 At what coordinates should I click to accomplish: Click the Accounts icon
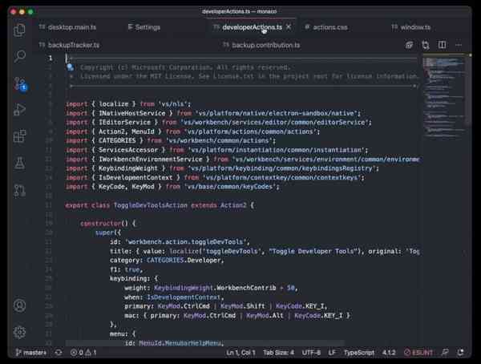click(19, 305)
